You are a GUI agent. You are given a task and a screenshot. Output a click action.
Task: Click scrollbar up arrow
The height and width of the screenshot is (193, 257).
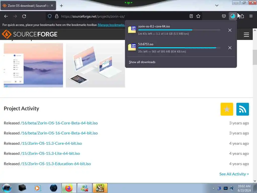[x=255, y=30]
